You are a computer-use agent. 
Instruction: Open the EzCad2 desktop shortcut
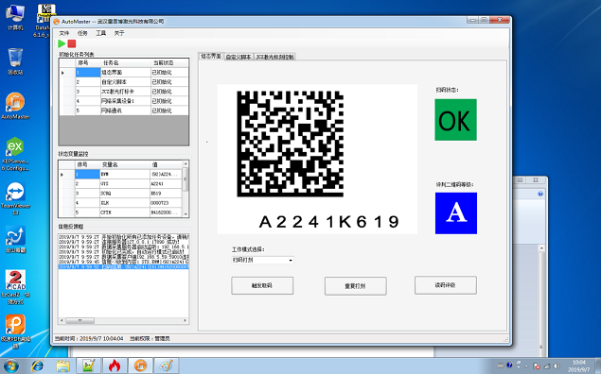coord(15,287)
